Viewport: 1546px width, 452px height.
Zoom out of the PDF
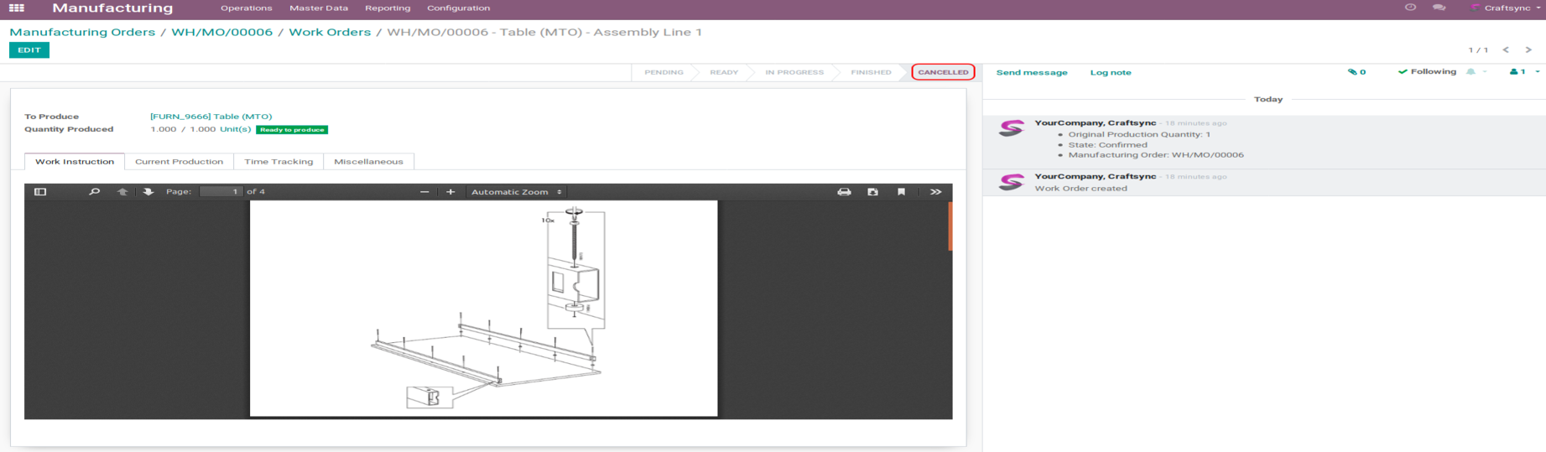[424, 192]
